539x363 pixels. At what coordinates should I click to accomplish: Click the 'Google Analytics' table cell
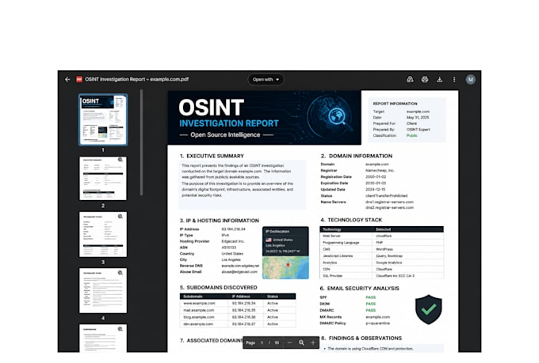[388, 263]
